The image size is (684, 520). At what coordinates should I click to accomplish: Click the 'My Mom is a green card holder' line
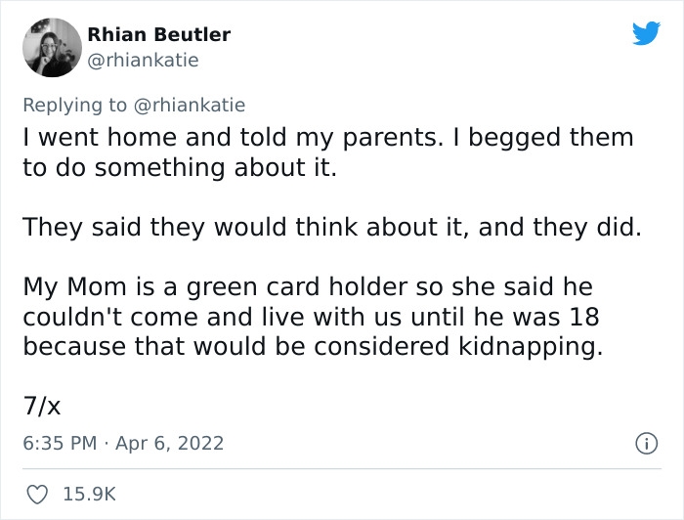tap(308, 288)
